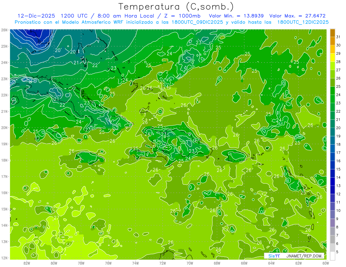Click the '28' colorbar scale label
The image size is (346, 267).
coord(338,62)
